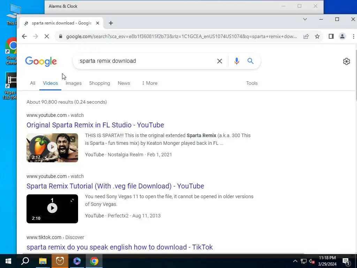Viewport: 357px width, 268px height.
Task: Open Original Sparta Remix in FL Studio link
Action: coord(95,125)
